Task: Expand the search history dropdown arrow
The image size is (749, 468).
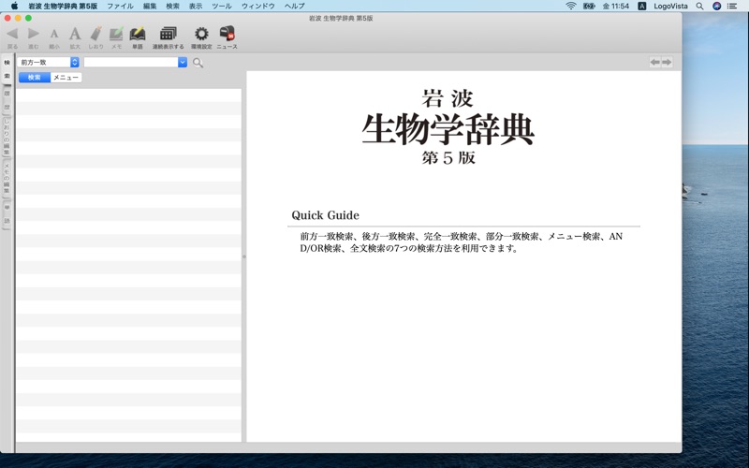Action: click(183, 62)
